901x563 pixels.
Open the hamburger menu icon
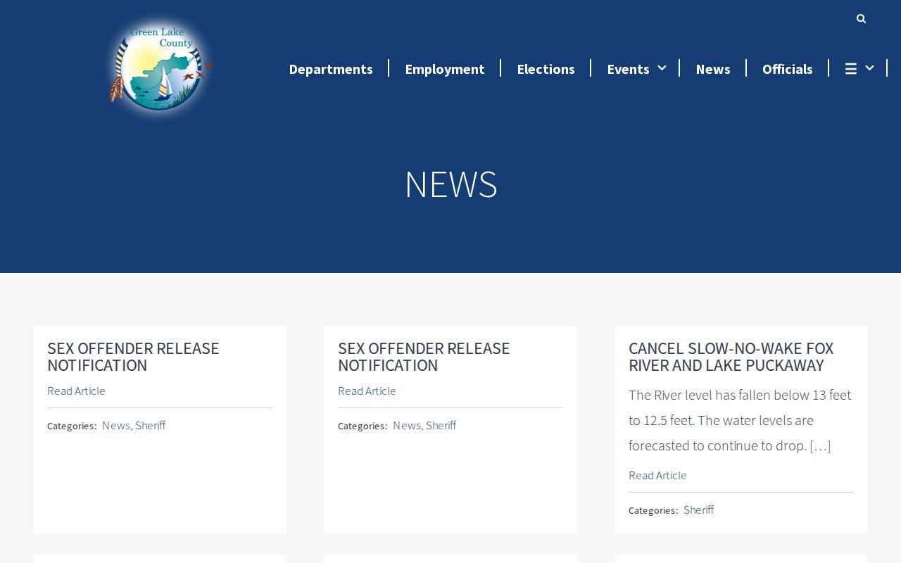tap(851, 68)
